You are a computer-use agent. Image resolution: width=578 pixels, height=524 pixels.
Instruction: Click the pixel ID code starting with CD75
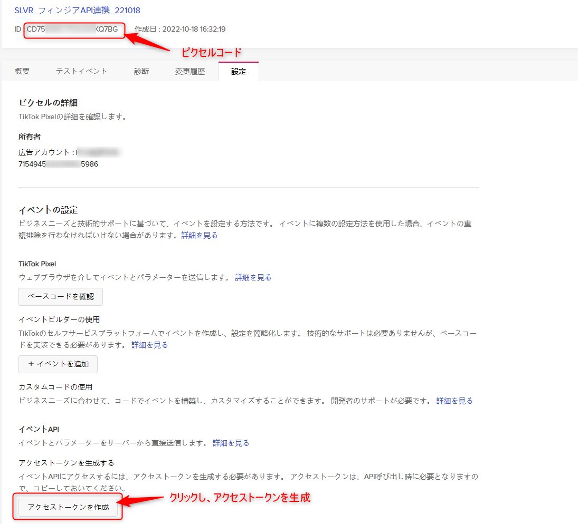72,29
